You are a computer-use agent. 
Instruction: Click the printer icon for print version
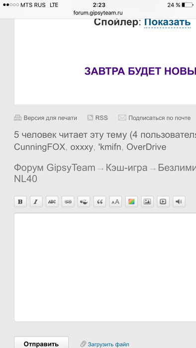(18, 118)
